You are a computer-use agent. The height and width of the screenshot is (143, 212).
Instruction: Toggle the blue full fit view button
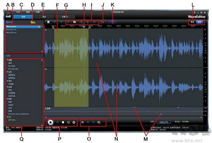coord(199,22)
